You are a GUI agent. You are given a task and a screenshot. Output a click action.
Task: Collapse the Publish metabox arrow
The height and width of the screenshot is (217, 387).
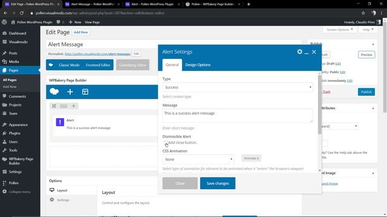click(x=373, y=44)
